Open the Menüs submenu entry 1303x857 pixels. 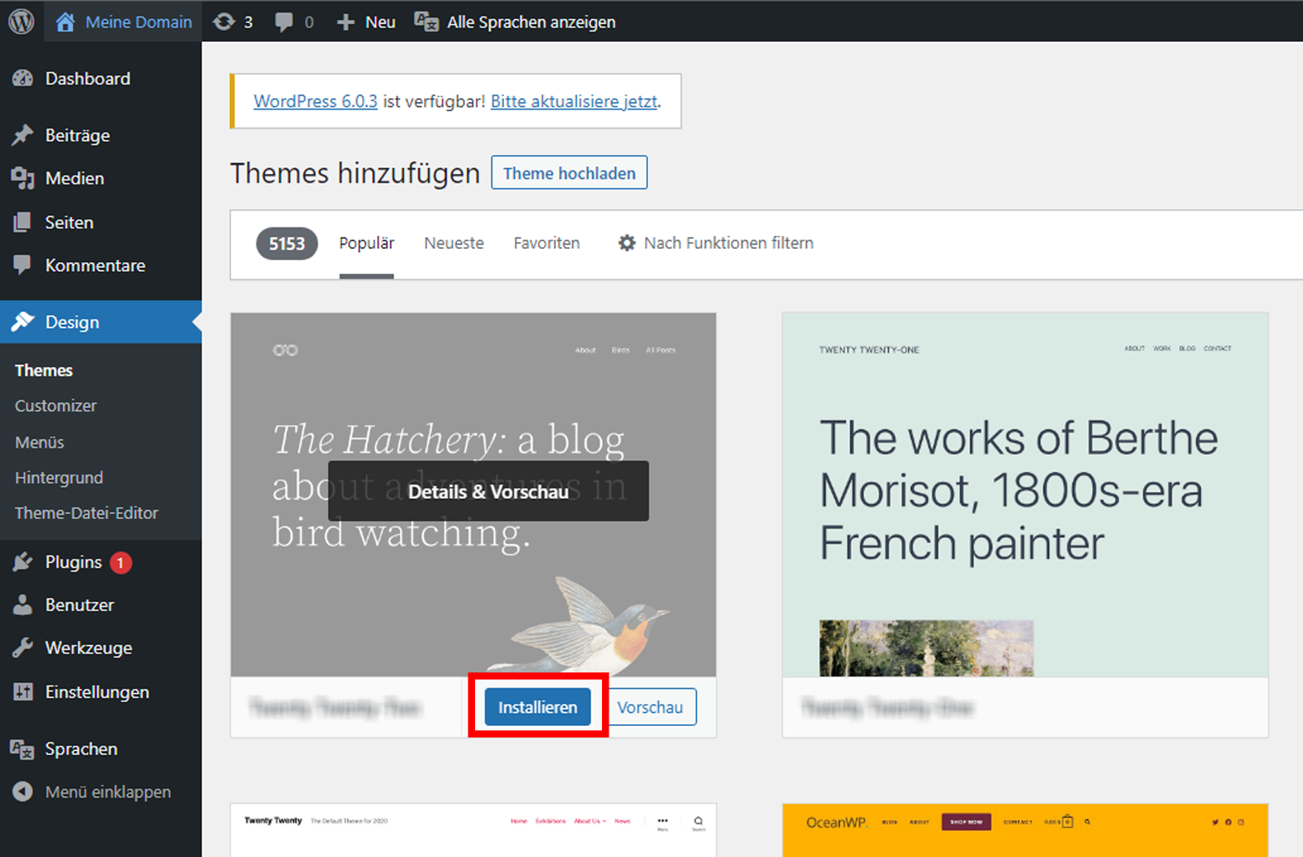[40, 443]
